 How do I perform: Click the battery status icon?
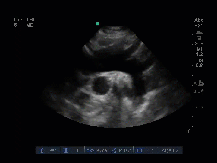click(x=199, y=32)
